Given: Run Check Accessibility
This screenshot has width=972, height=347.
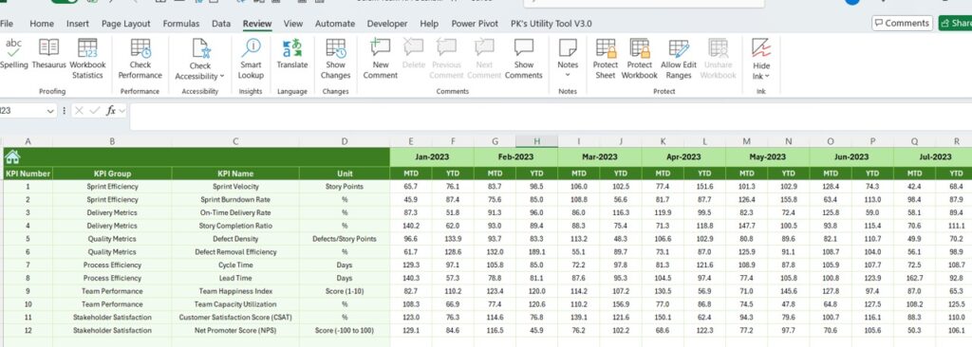Looking at the screenshot, I should coord(200,60).
